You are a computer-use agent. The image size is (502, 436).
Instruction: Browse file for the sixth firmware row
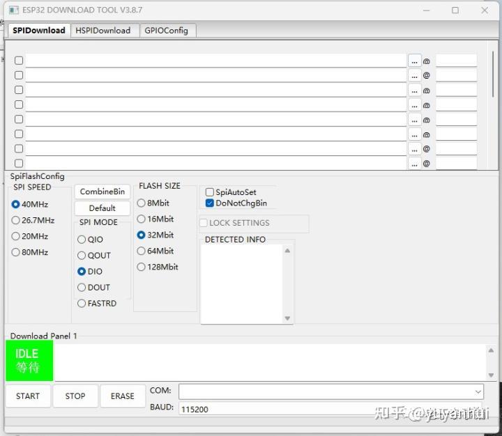[414, 134]
